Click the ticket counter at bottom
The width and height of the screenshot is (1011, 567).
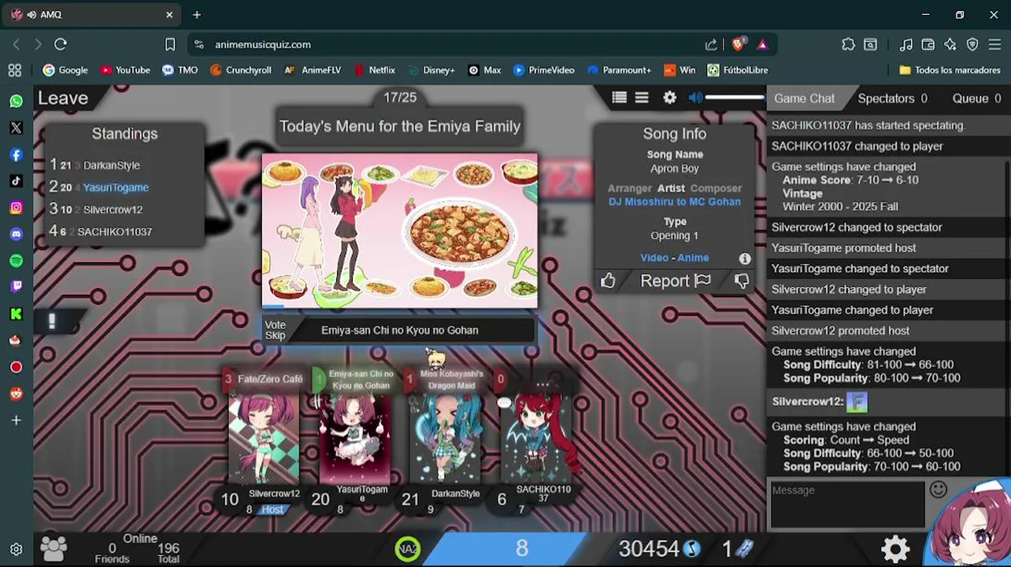(738, 548)
